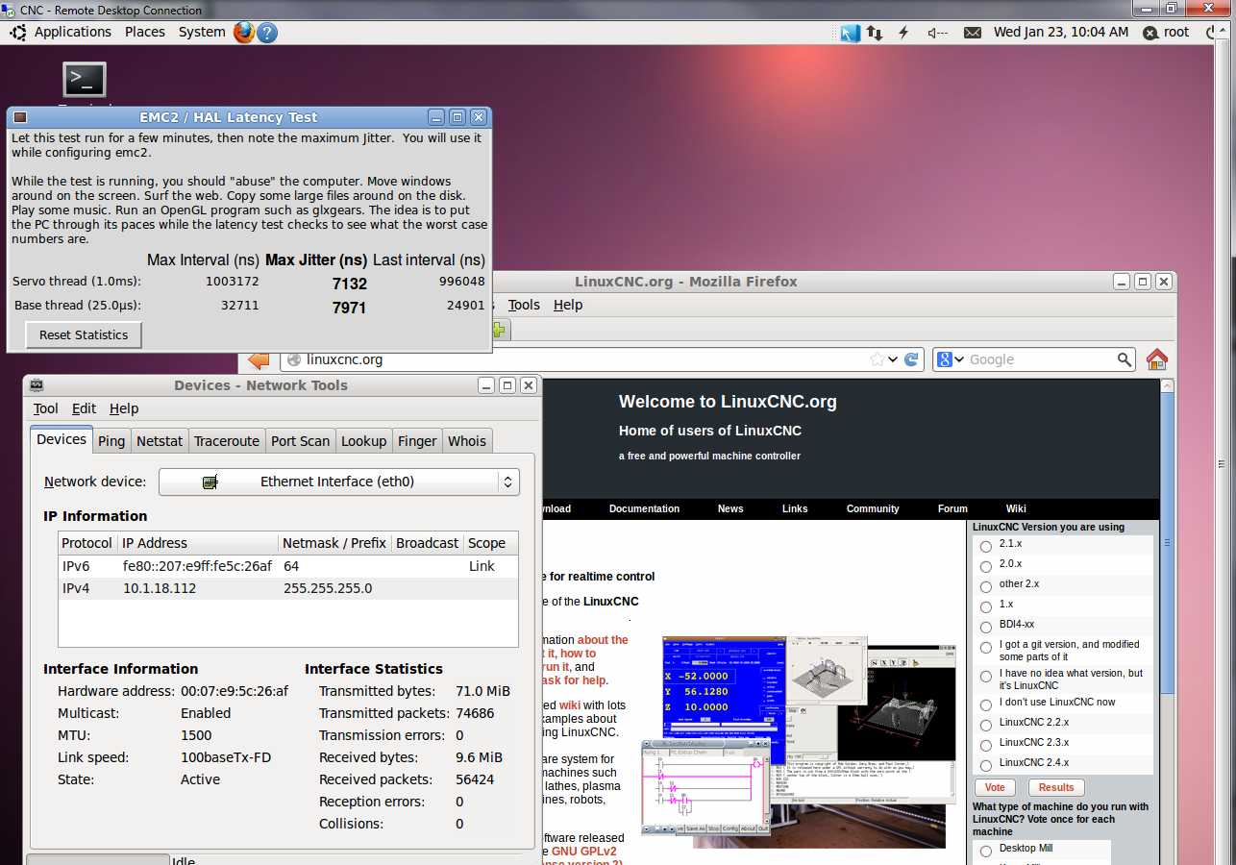This screenshot has height=865, width=1236.
Task: Open Network Tools Edit menu
Action: (x=84, y=408)
